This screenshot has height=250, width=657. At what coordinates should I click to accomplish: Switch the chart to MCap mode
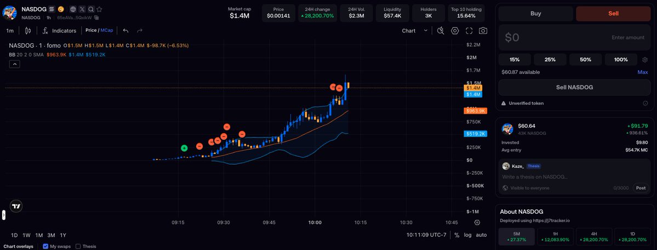(107, 30)
